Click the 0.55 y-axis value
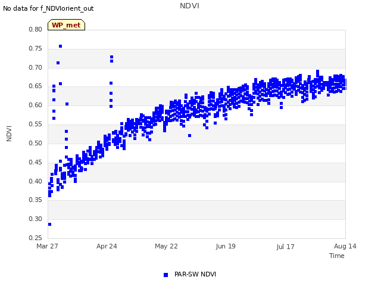 click(x=36, y=125)
